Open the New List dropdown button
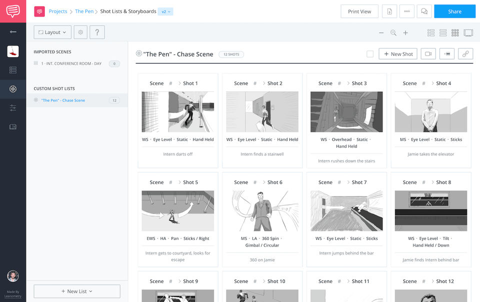Viewport: 480px width, 302px height. [77, 291]
